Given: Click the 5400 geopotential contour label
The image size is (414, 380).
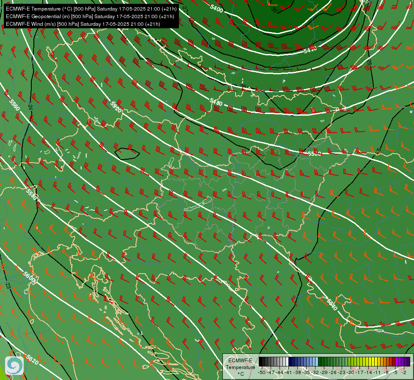Looking at the screenshot, I should click(x=217, y=8).
